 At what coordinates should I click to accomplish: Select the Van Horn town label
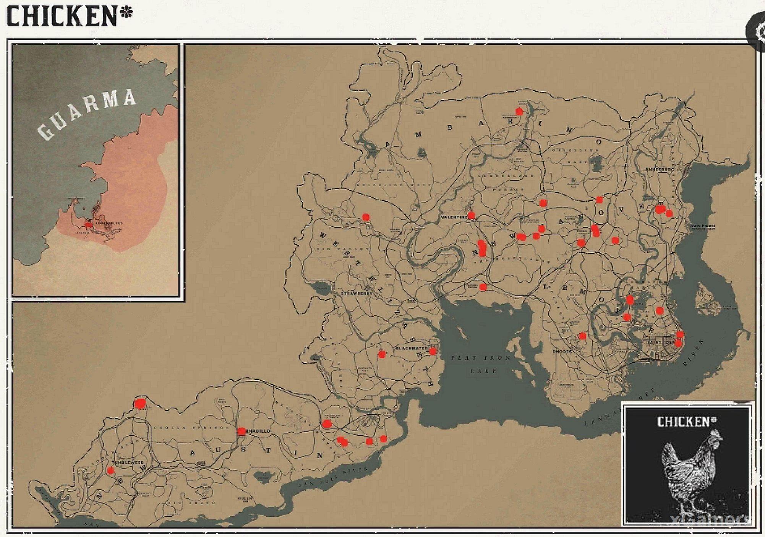tap(702, 227)
